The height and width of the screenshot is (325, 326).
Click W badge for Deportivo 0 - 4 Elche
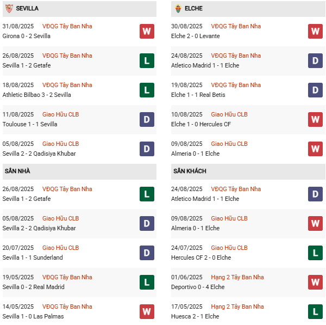tap(315, 282)
